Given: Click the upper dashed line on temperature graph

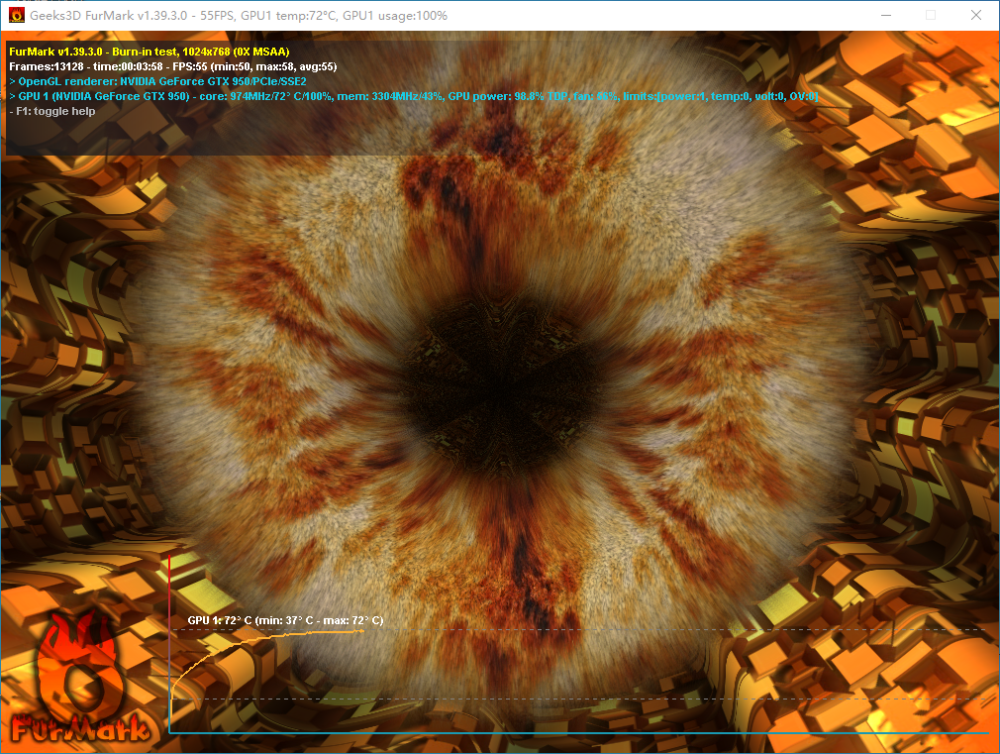Looking at the screenshot, I should pyautogui.click(x=693, y=629).
